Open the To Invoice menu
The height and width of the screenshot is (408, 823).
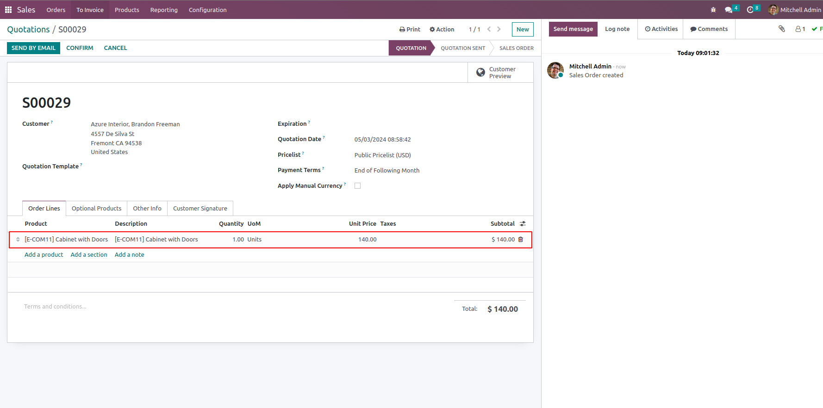tap(90, 10)
